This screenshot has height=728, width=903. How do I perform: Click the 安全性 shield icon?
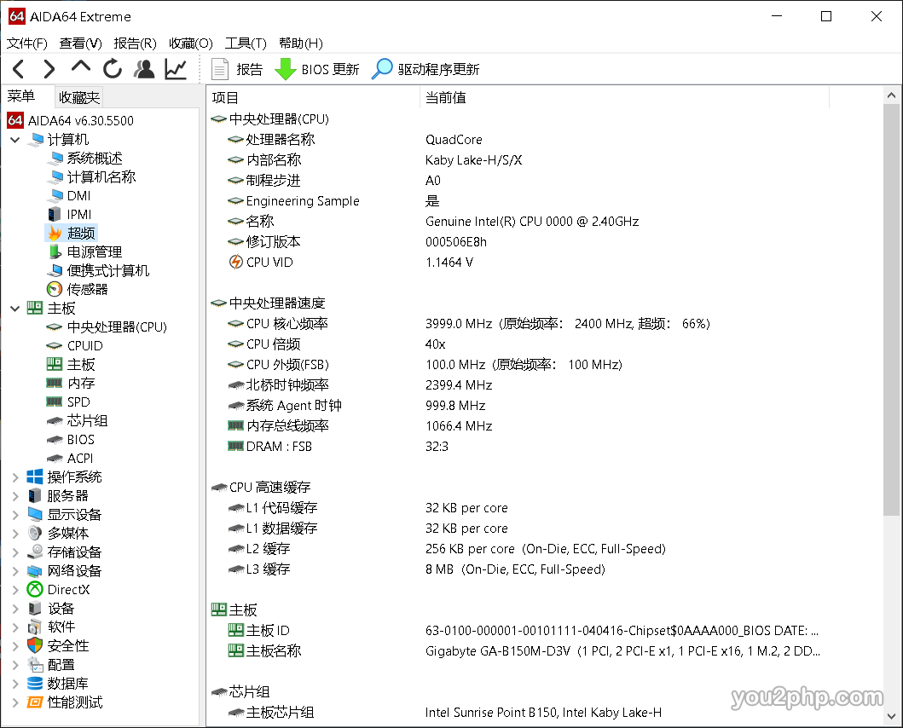tap(35, 645)
